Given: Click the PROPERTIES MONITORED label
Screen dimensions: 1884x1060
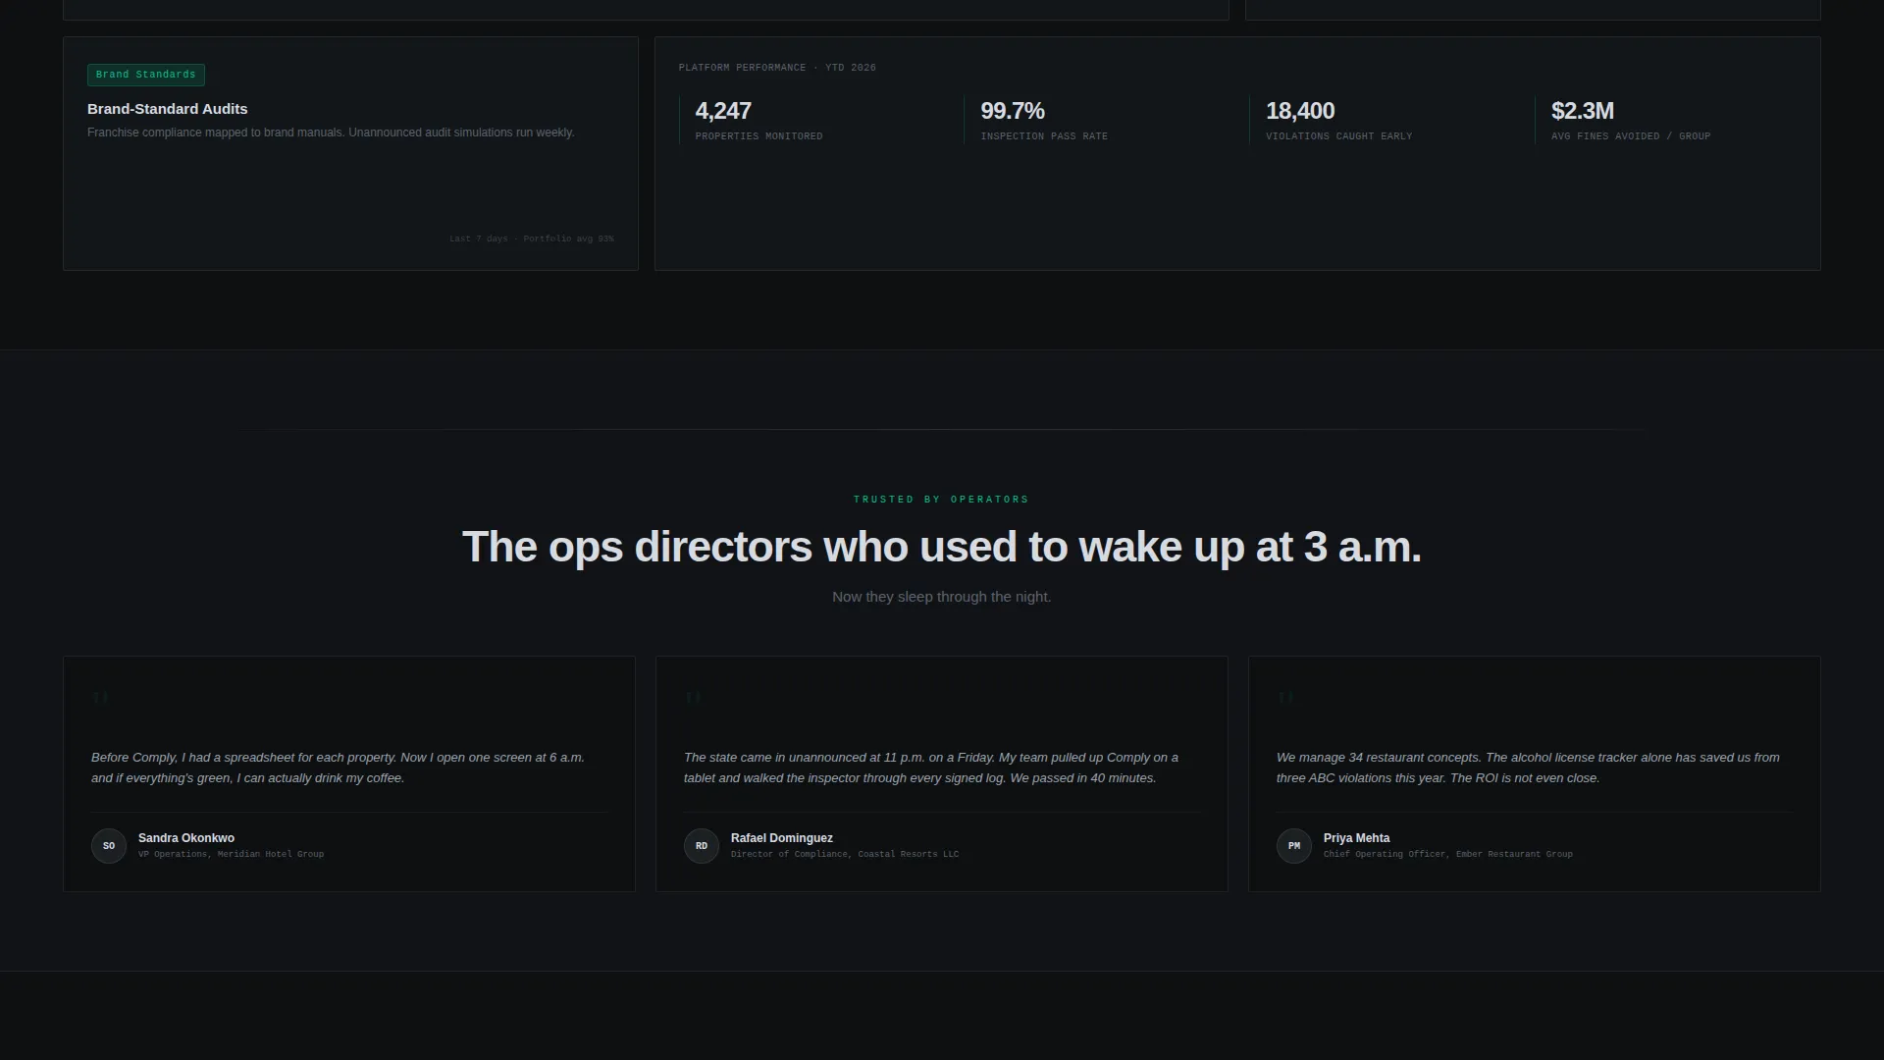Looking at the screenshot, I should (x=759, y=136).
